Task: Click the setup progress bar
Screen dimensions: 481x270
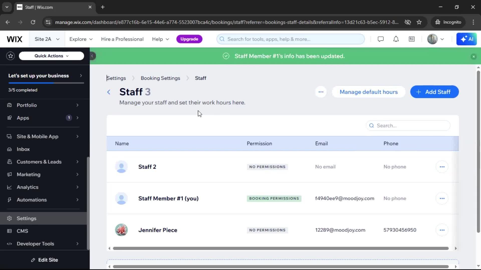Action: [x=46, y=83]
